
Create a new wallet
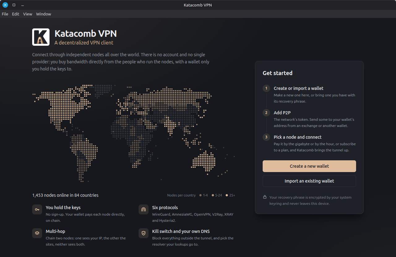(309, 166)
